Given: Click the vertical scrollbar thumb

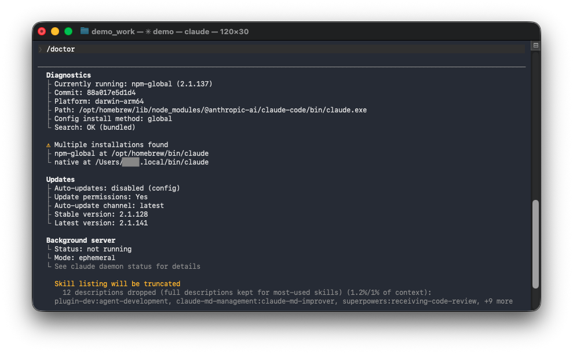Looking at the screenshot, I should tap(535, 244).
